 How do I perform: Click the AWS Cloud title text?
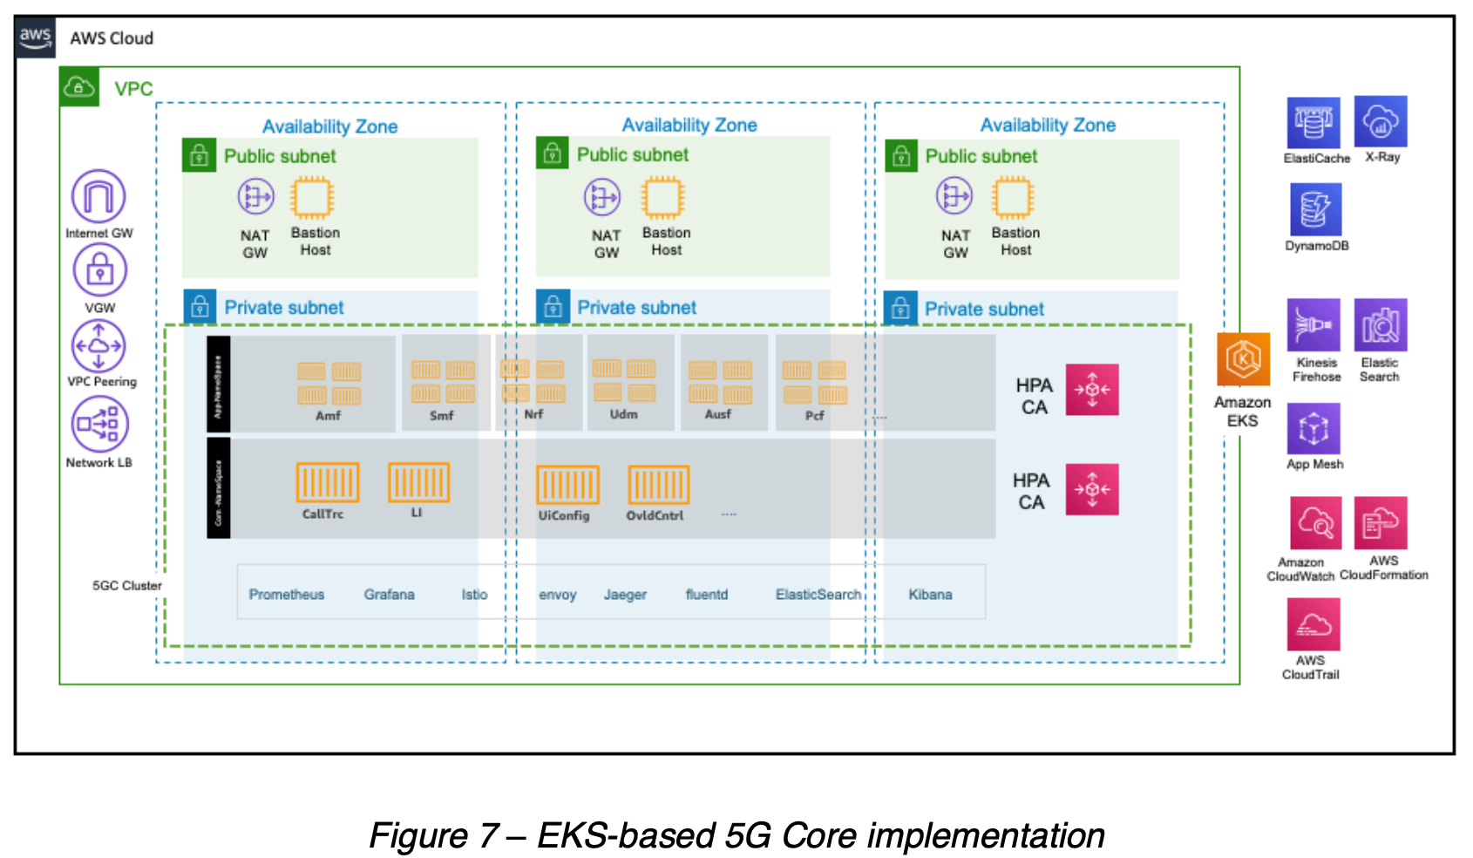tap(112, 38)
